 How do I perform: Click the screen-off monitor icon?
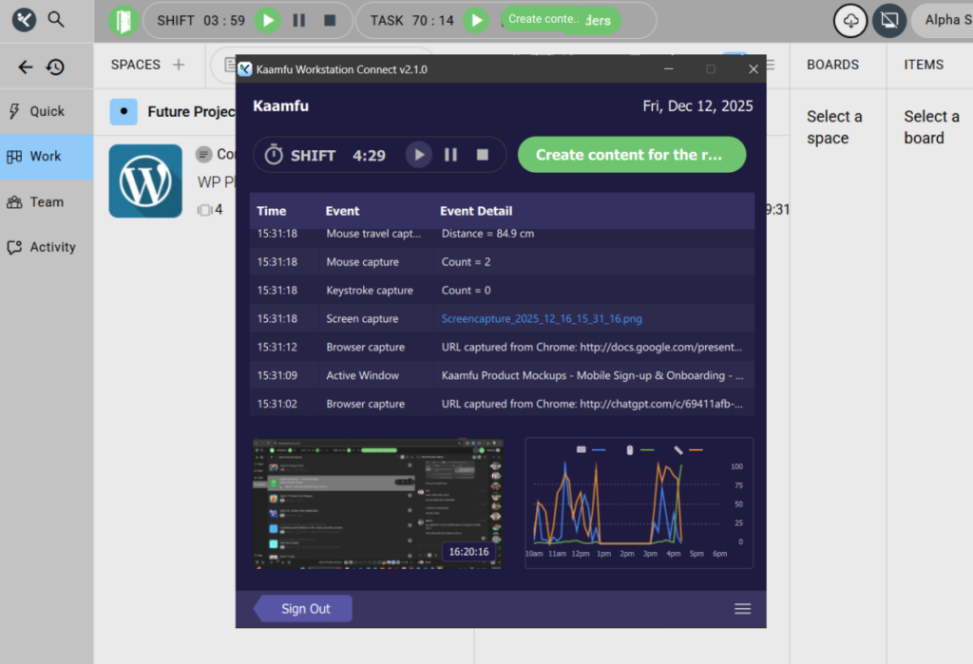[x=889, y=20]
